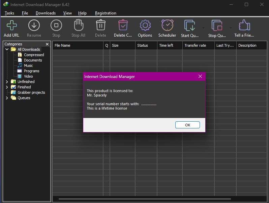
Task: Open the File menu
Action: click(x=25, y=13)
